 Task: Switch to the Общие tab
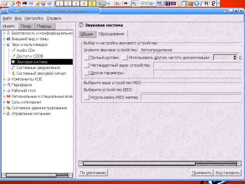(86, 34)
